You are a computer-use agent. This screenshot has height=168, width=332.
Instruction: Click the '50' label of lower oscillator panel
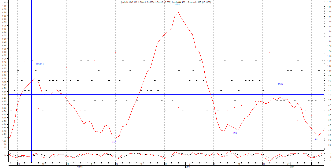tap(5, 155)
